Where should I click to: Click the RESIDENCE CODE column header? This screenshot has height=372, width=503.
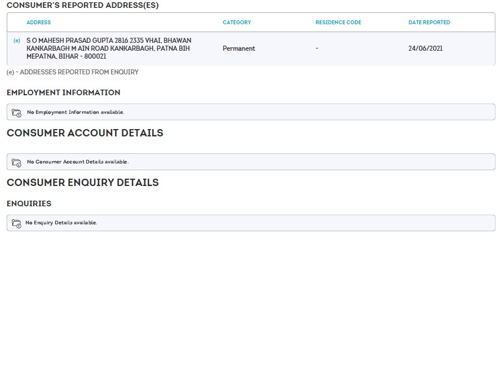[x=338, y=23]
